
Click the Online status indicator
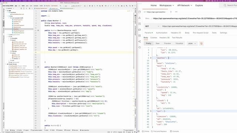(x=146, y=132)
